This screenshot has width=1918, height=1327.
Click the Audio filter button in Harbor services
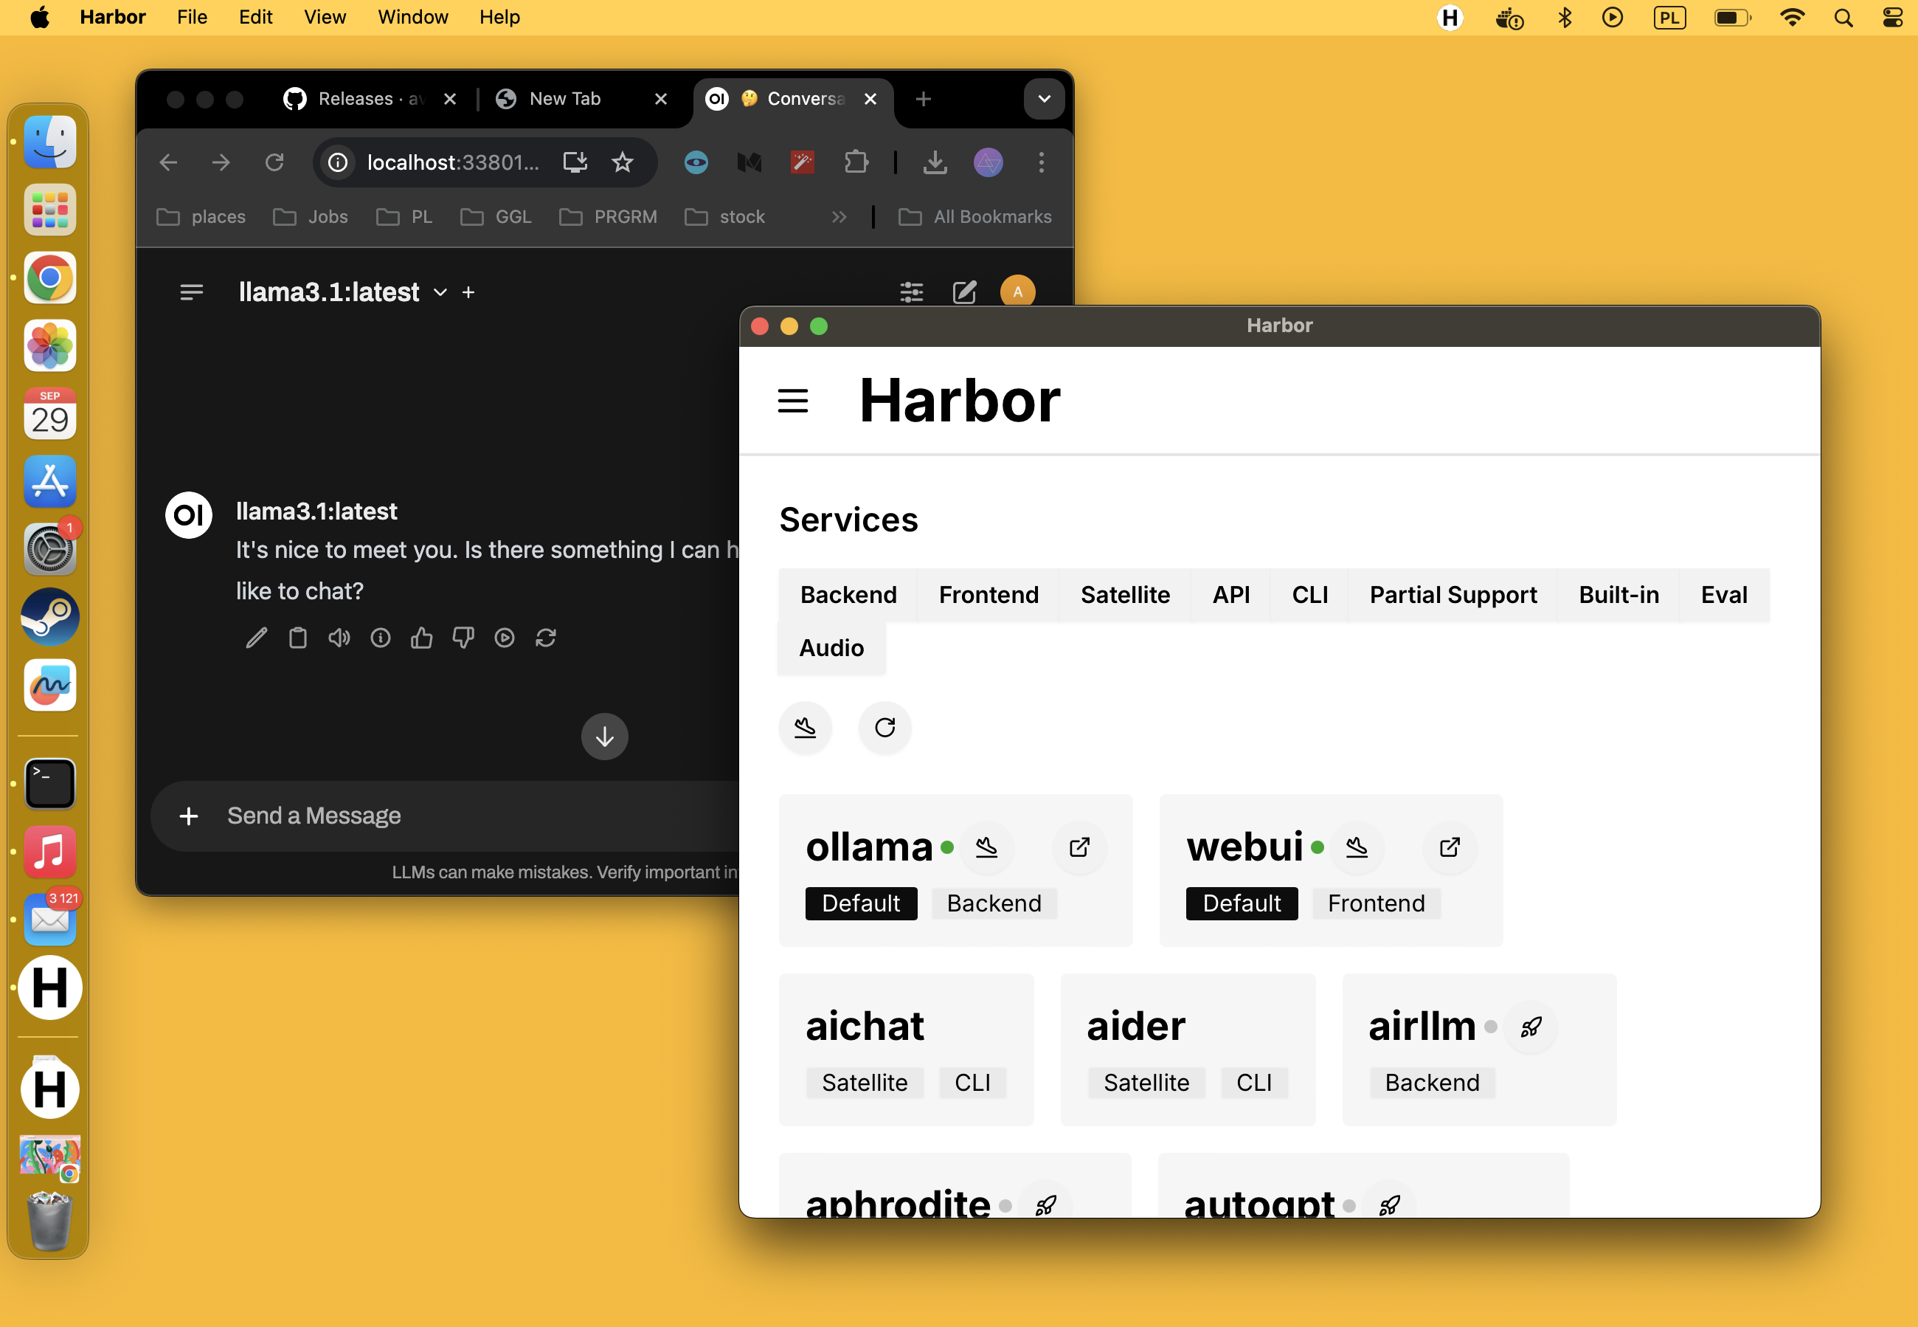pyautogui.click(x=834, y=647)
